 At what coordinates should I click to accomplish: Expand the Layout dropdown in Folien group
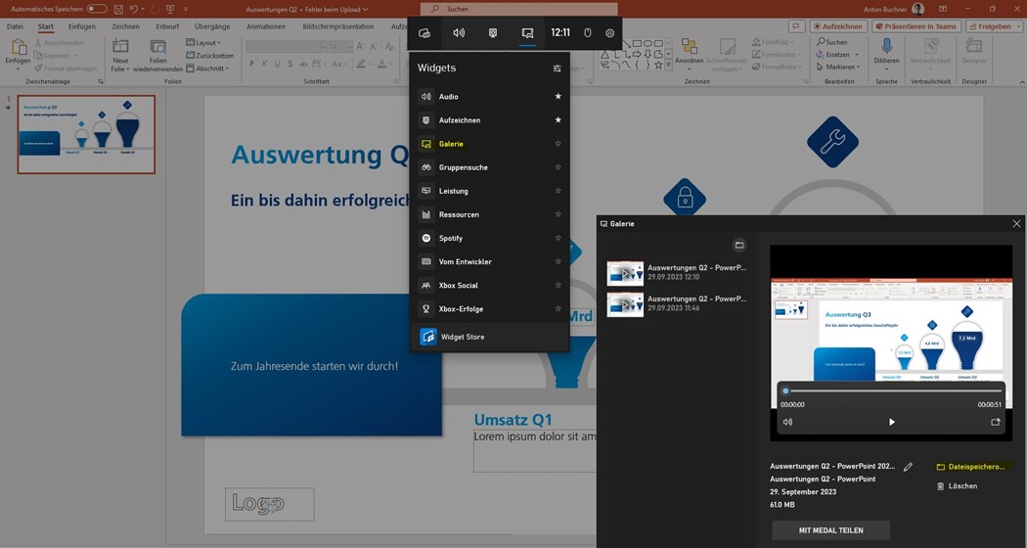[x=203, y=43]
